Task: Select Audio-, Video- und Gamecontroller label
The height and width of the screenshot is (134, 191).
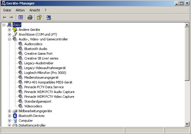Action: [x=43, y=39]
